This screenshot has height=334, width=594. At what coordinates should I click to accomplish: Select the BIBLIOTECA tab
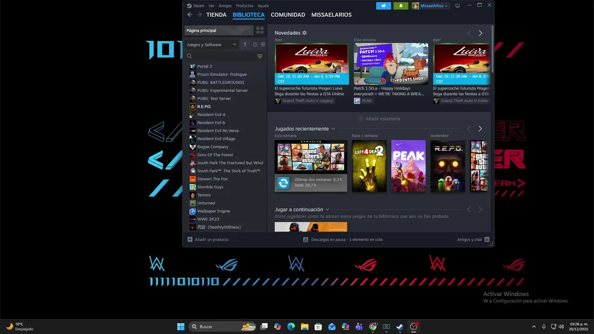(249, 15)
